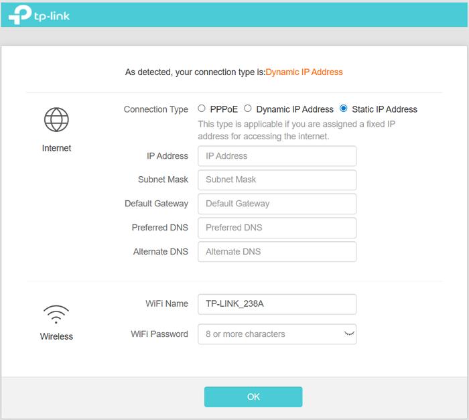
Task: Click the Internet section label
Action: pyautogui.click(x=56, y=148)
